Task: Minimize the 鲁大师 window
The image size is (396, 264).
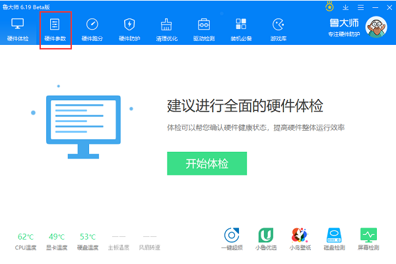Action: coord(376,7)
